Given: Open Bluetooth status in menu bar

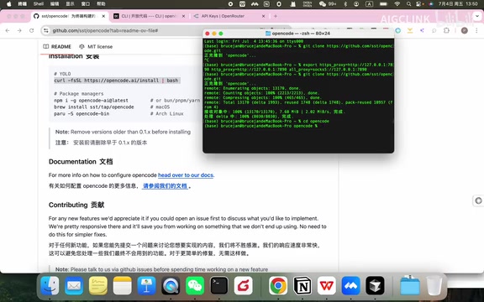Looking at the screenshot, I should coord(345,4).
